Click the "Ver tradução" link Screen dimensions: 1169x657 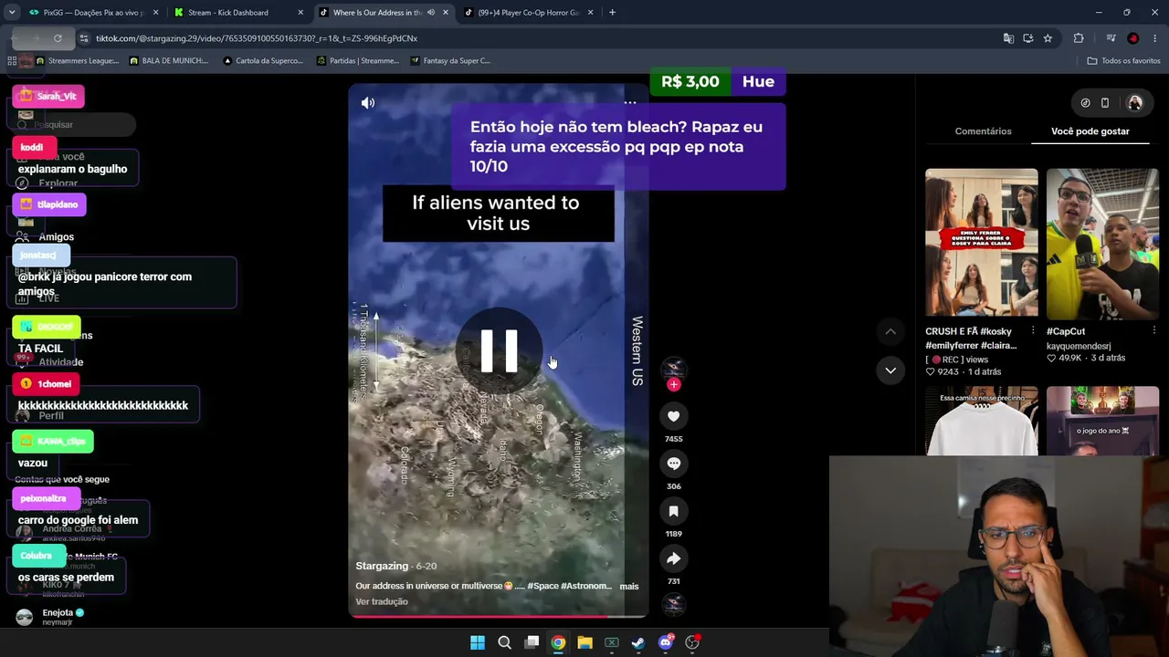tap(382, 602)
